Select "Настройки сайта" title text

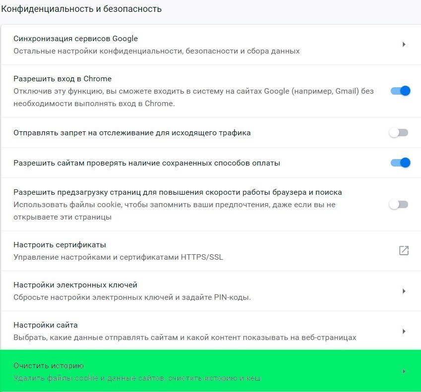tap(46, 325)
